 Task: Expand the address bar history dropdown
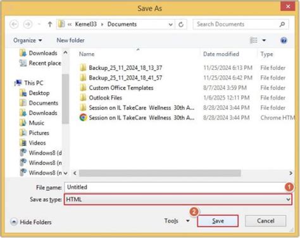click(x=170, y=25)
